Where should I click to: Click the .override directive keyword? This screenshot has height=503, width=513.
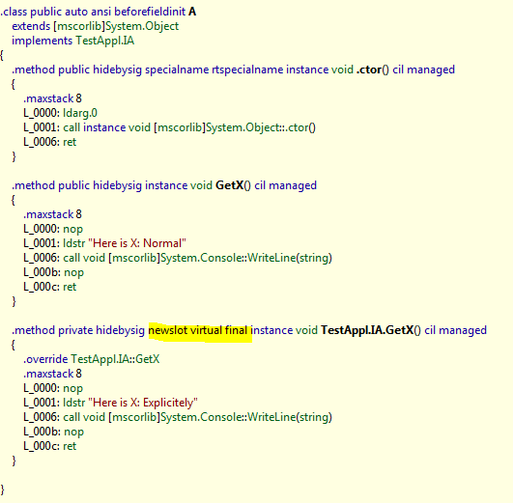click(45, 359)
